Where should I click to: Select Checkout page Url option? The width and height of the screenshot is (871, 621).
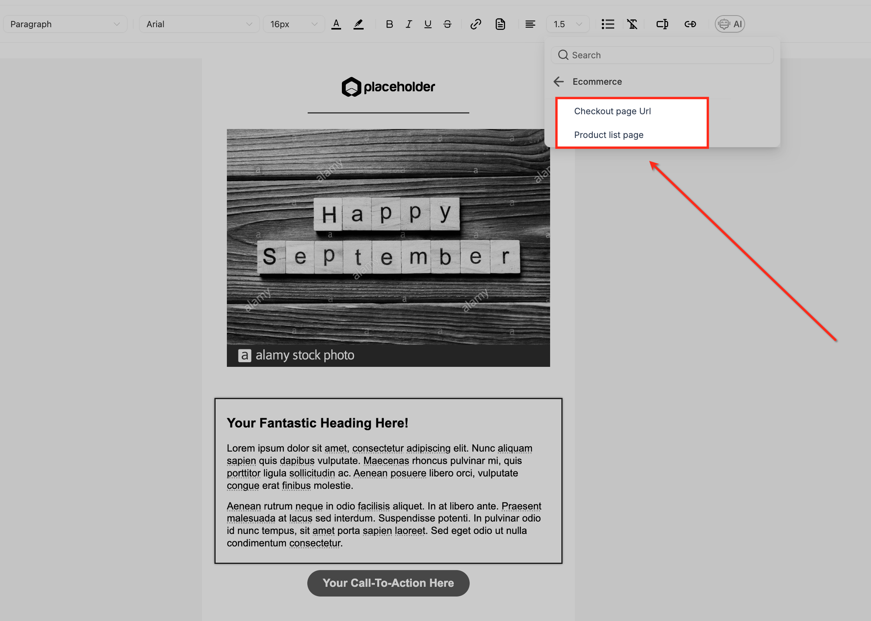[x=612, y=111]
